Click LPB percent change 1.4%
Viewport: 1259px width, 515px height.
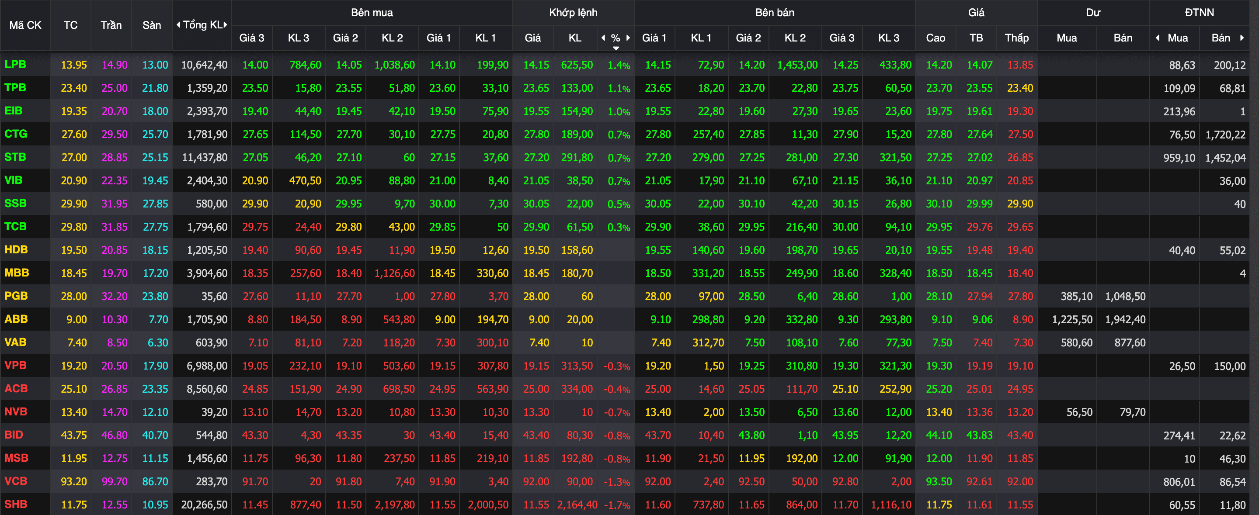click(x=619, y=65)
